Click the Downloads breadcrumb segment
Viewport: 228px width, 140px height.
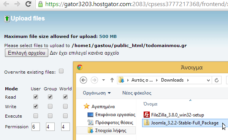coord(172,80)
